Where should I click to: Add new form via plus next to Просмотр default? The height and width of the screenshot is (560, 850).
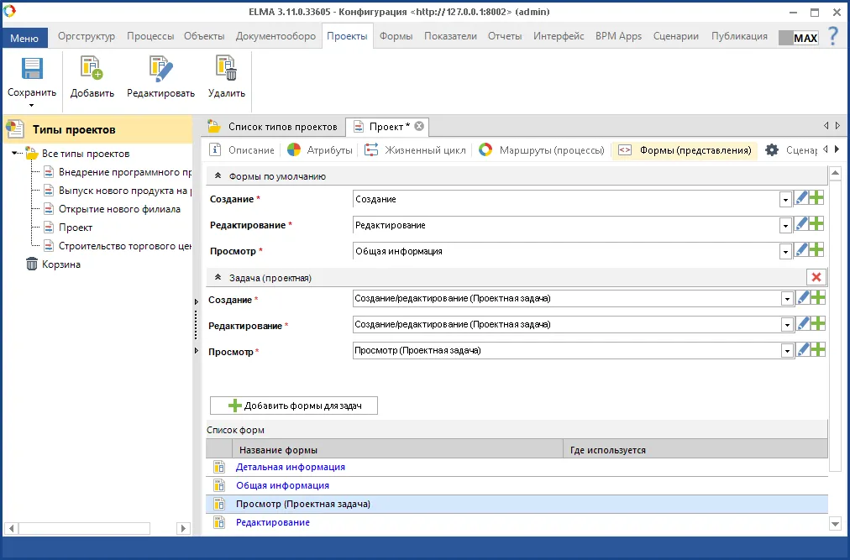[x=816, y=250]
